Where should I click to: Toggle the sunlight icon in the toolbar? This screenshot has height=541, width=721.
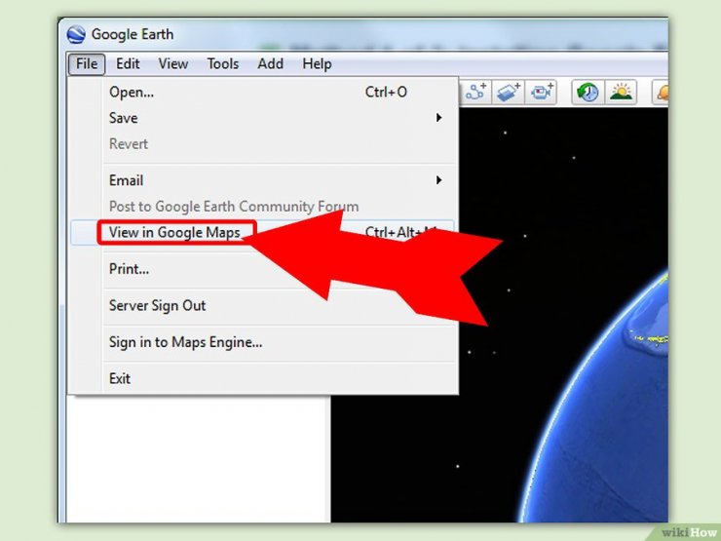pyautogui.click(x=621, y=92)
